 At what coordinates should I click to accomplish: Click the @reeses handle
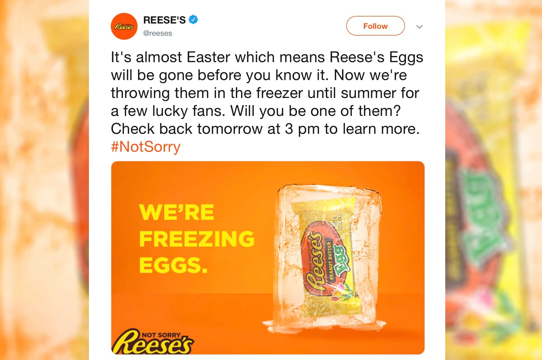click(x=157, y=33)
